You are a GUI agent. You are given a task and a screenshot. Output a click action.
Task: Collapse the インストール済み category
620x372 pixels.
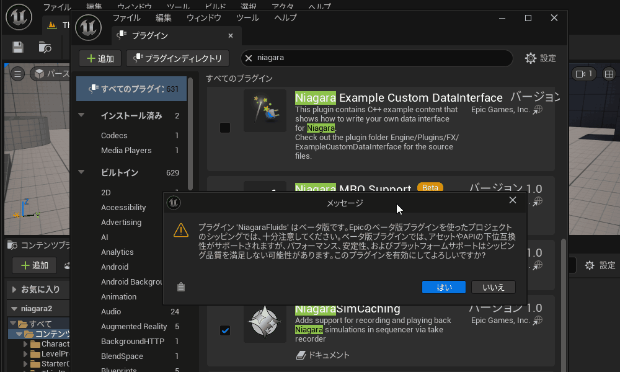pyautogui.click(x=81, y=115)
